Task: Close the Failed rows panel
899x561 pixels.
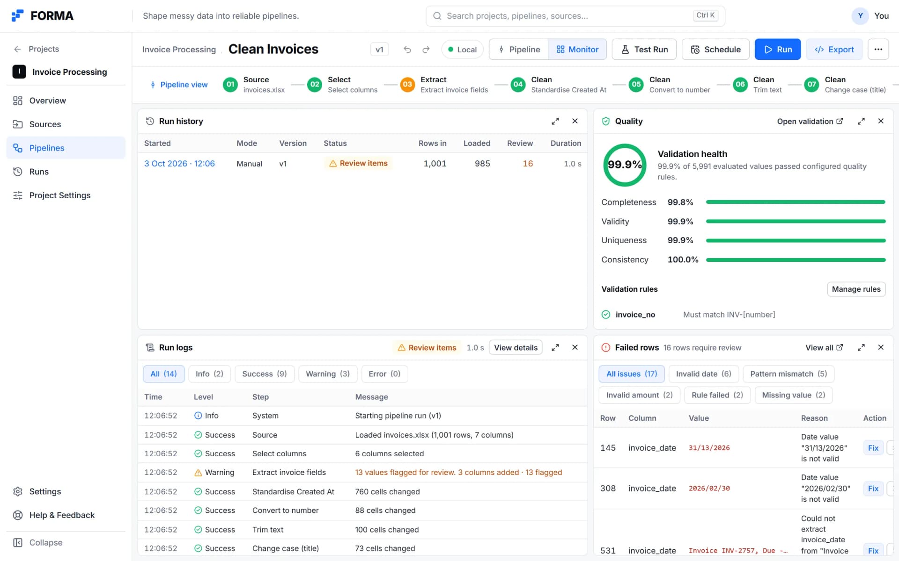Action: pos(880,347)
